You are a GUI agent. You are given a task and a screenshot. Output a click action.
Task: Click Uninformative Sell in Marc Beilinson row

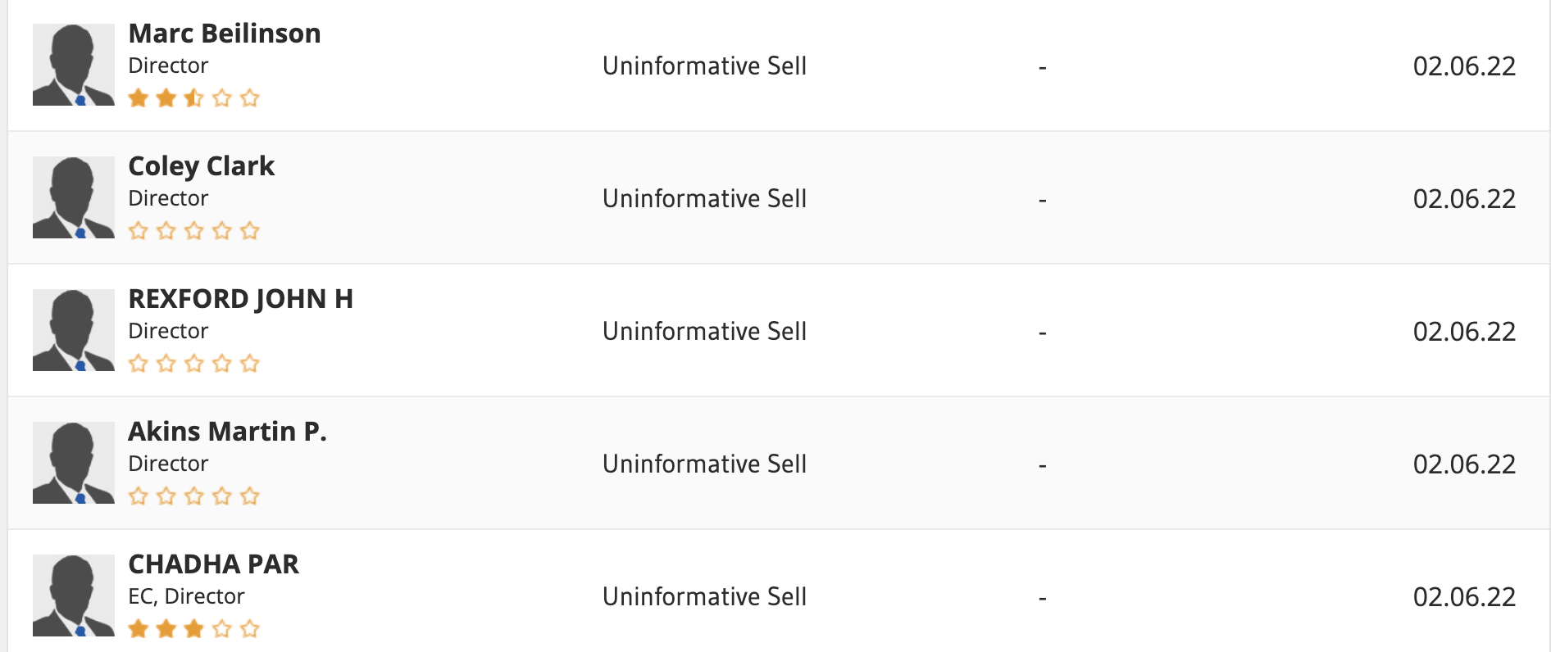click(x=705, y=66)
